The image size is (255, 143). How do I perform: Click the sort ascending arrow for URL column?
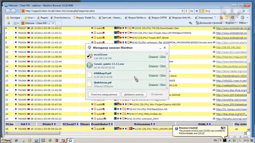[207, 124]
